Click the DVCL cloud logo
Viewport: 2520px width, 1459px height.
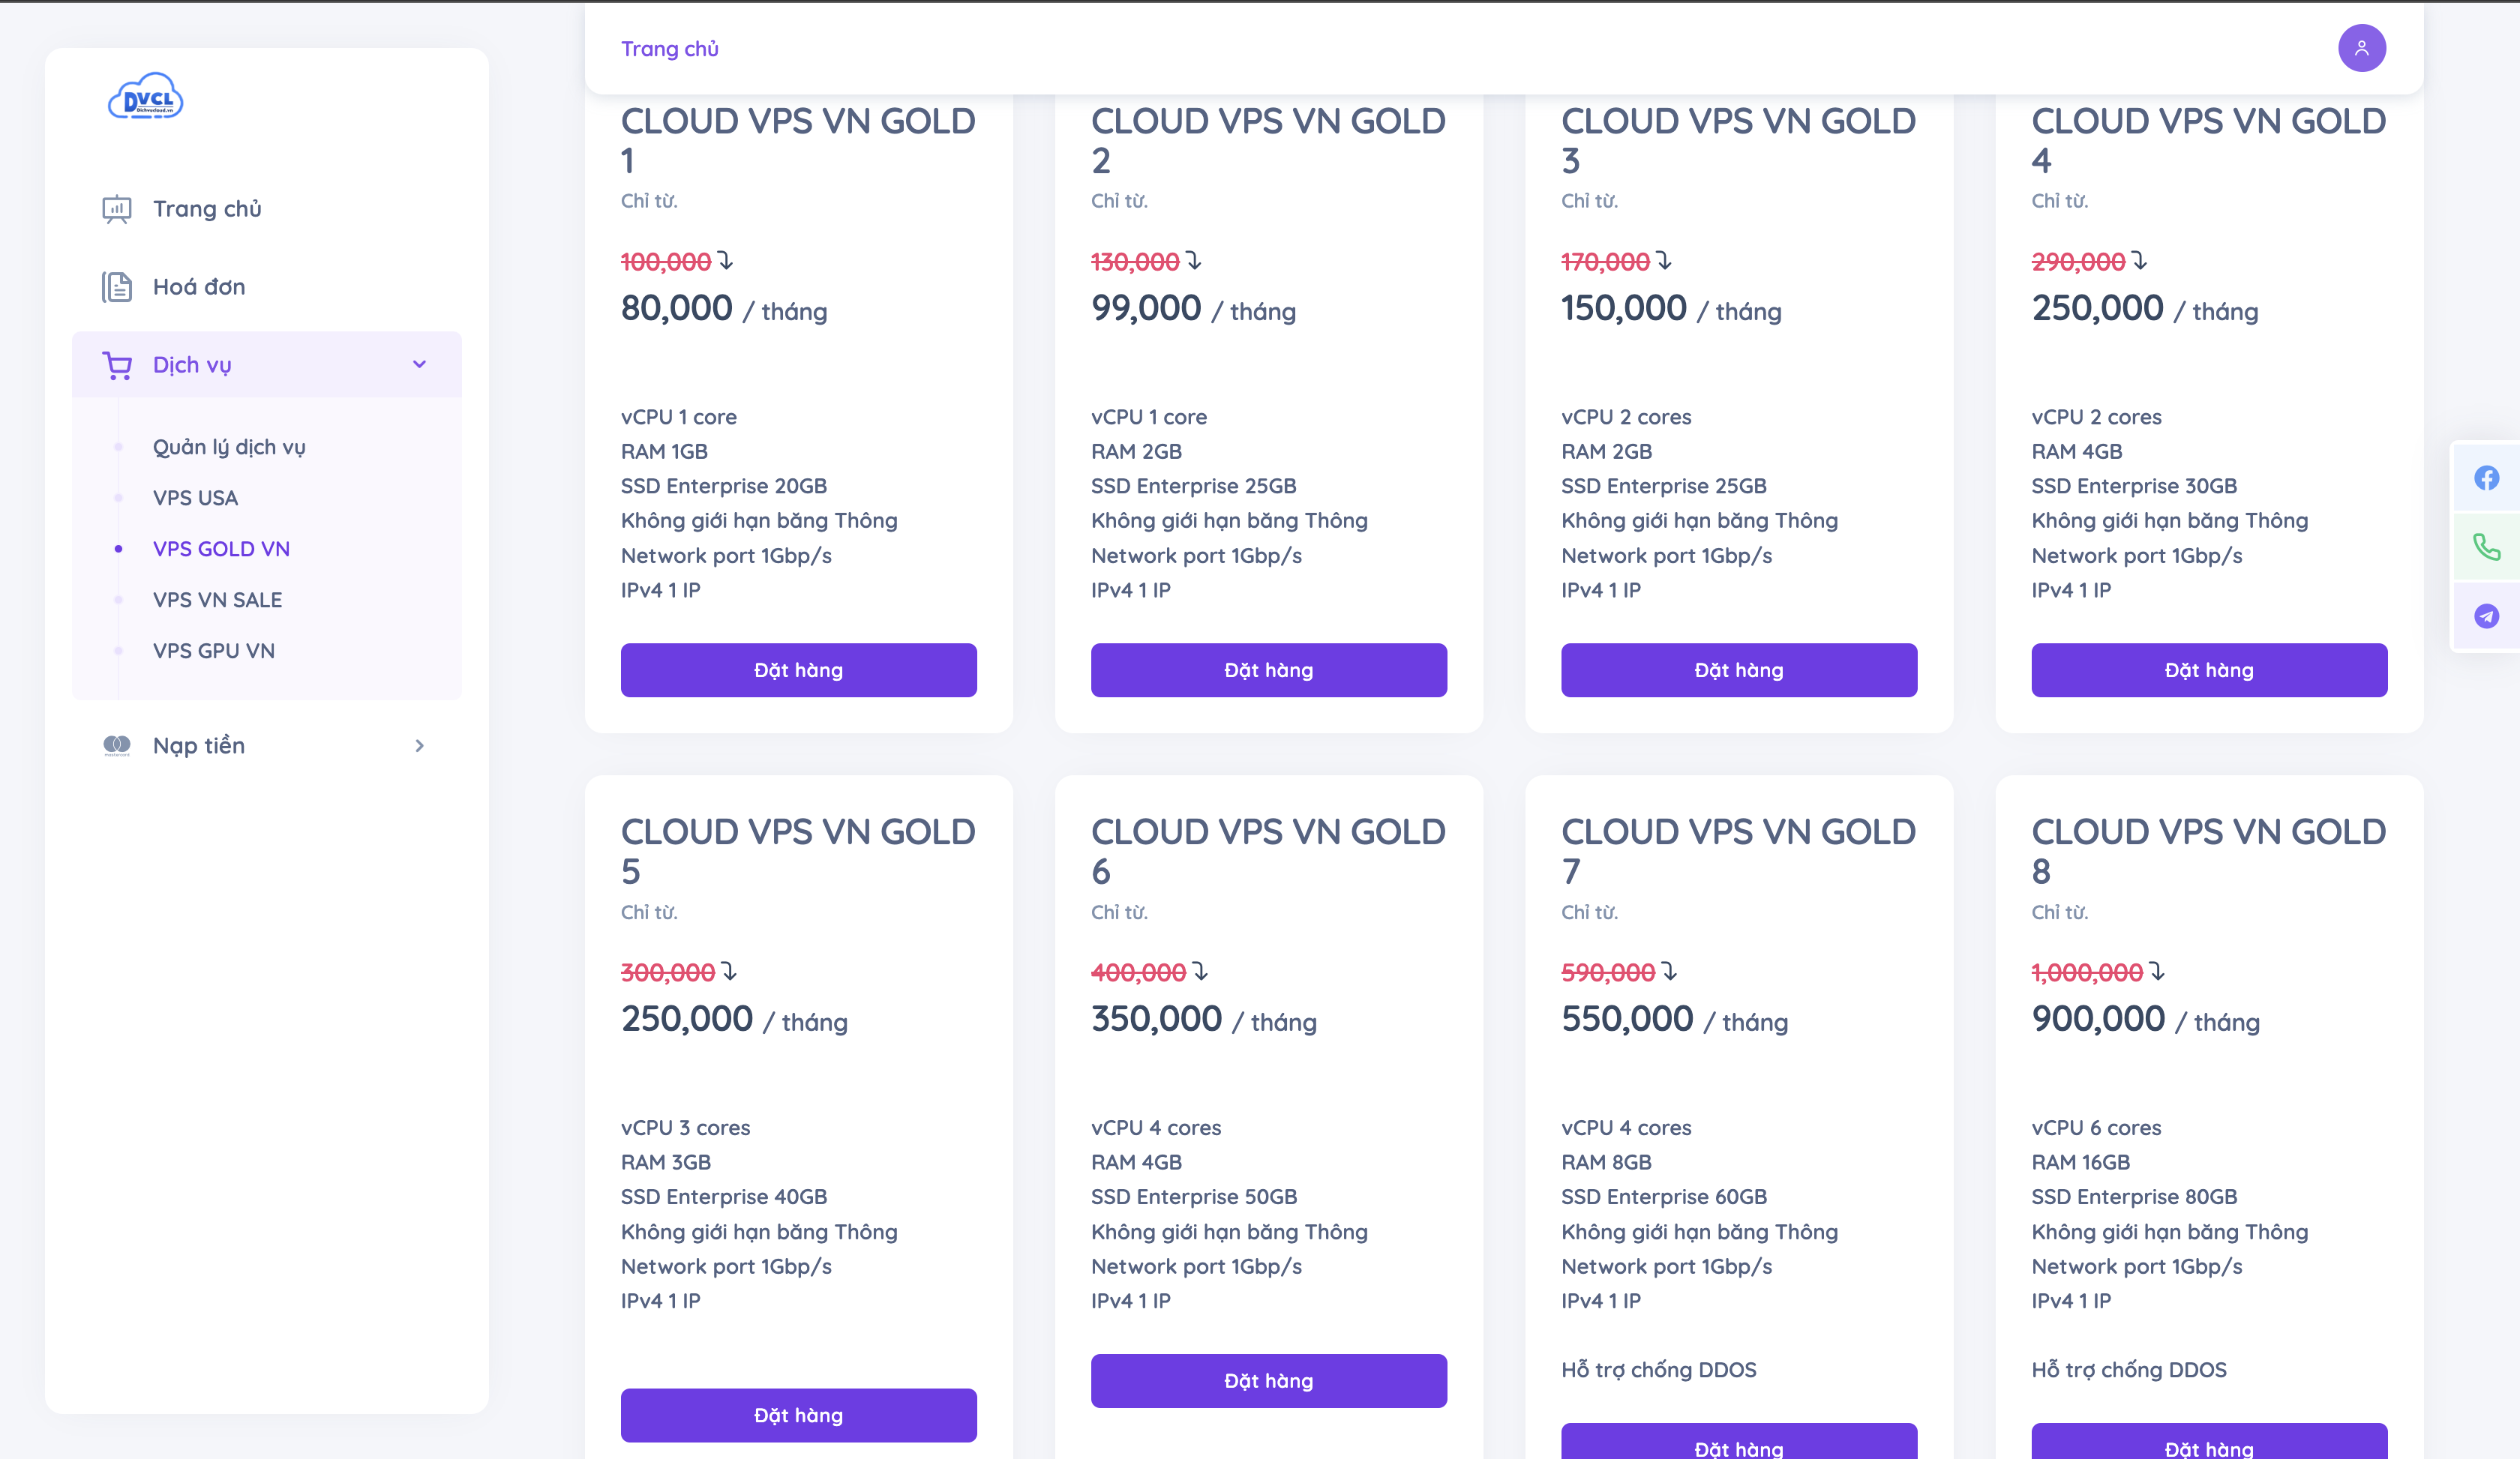pos(146,98)
